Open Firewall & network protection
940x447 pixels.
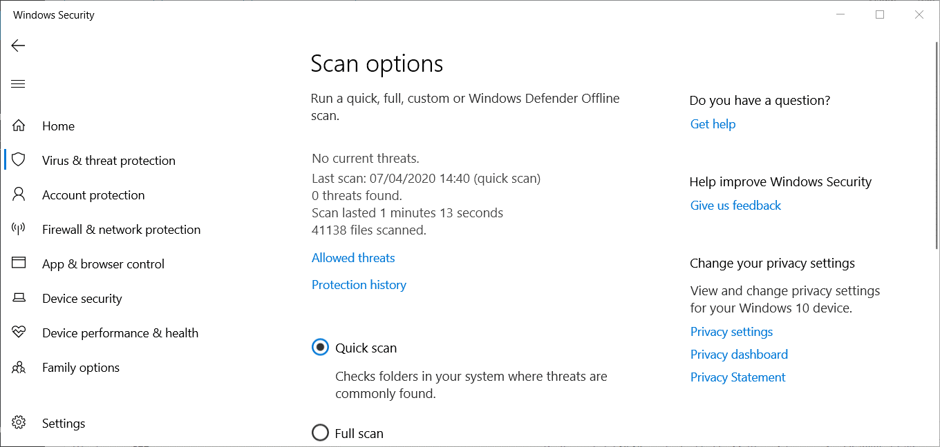click(x=121, y=229)
